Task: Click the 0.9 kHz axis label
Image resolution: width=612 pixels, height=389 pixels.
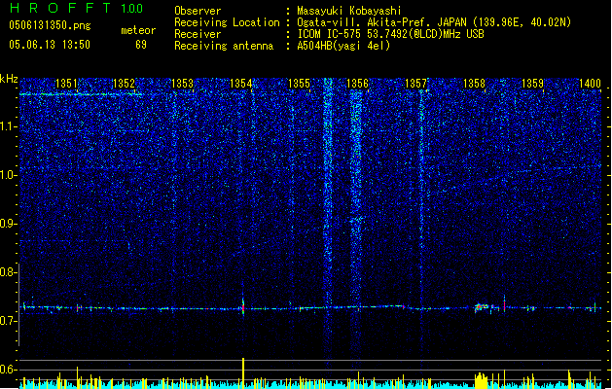Action: (9, 224)
